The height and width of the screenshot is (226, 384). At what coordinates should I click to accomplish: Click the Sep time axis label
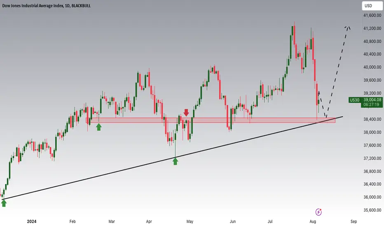tap(354, 221)
